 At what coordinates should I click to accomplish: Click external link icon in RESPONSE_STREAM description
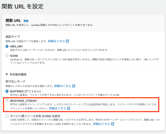pyautogui.click(x=68, y=108)
